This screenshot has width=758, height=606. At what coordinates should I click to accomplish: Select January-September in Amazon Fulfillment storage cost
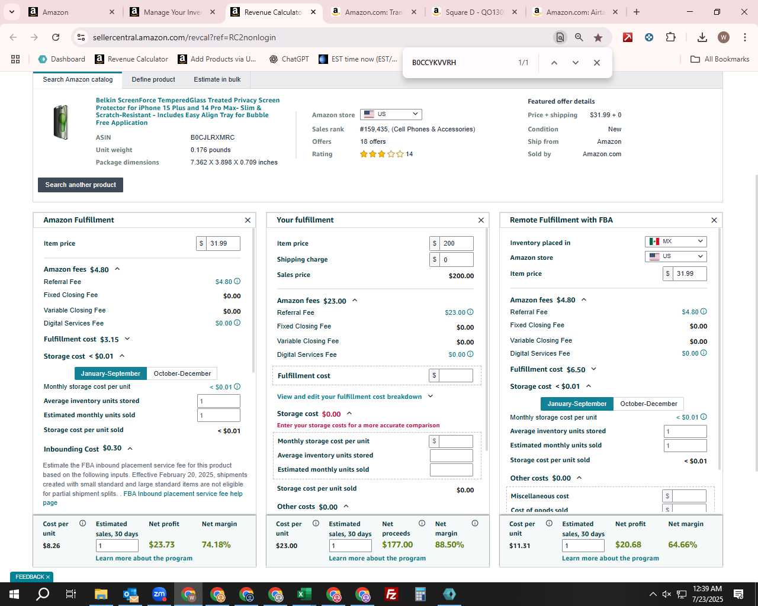pos(111,373)
